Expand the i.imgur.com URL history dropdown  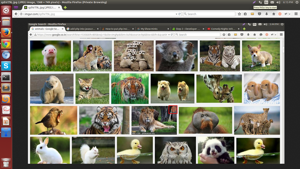176,14
